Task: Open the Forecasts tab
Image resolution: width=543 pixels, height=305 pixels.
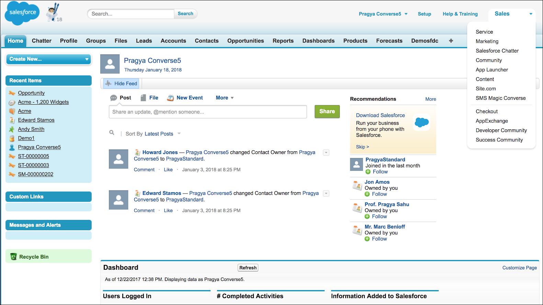Action: click(389, 40)
